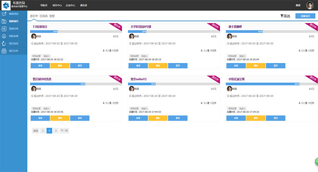Screen dimensions: 318x172
Task: Click 置顶 button on 中铁花溪公寓 card
Action: tap(276, 118)
